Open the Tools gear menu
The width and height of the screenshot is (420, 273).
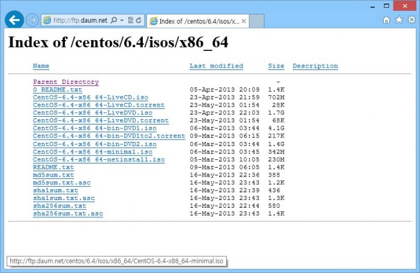[412, 20]
